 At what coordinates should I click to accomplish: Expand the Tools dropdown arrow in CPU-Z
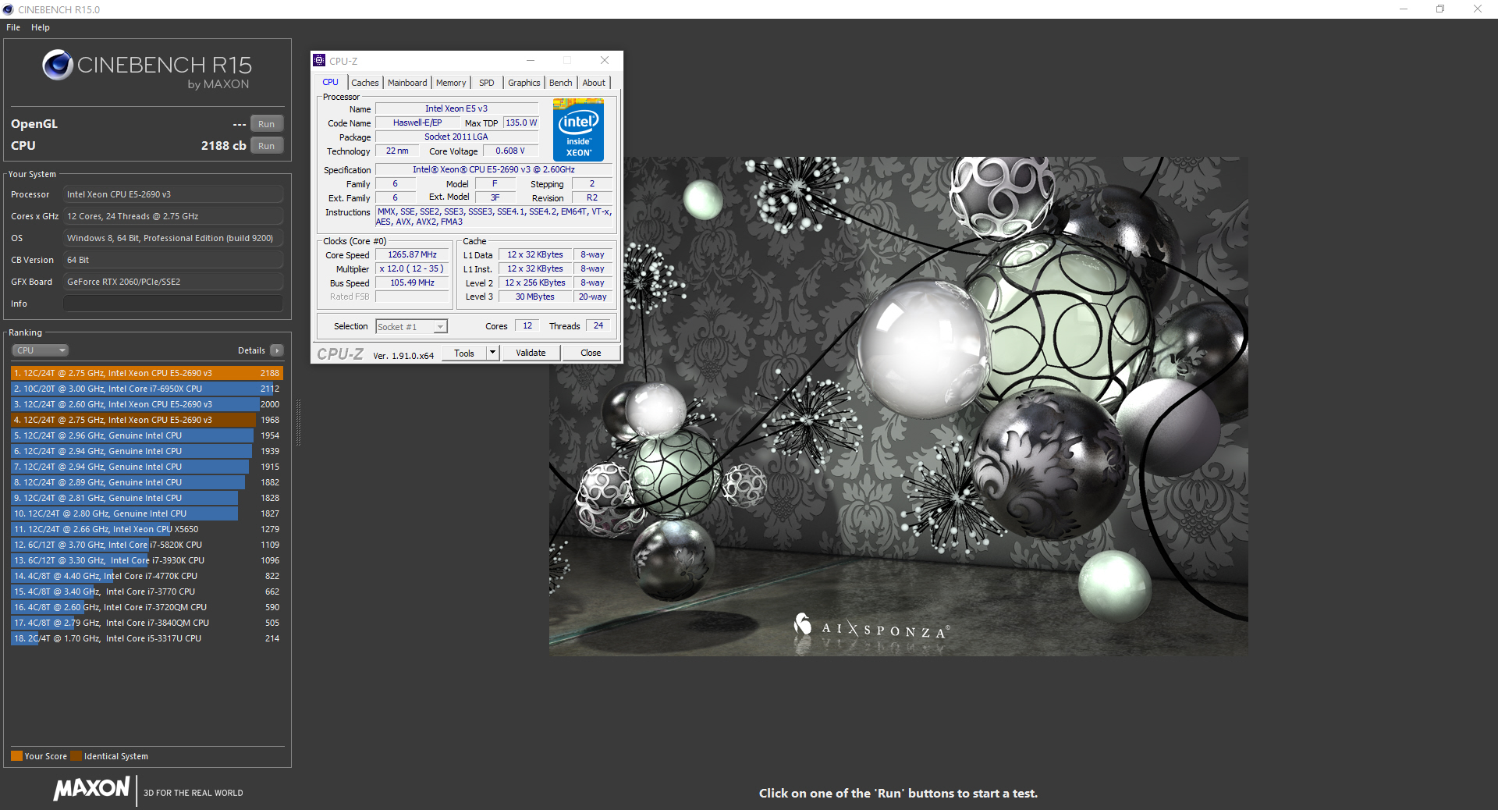coord(492,353)
